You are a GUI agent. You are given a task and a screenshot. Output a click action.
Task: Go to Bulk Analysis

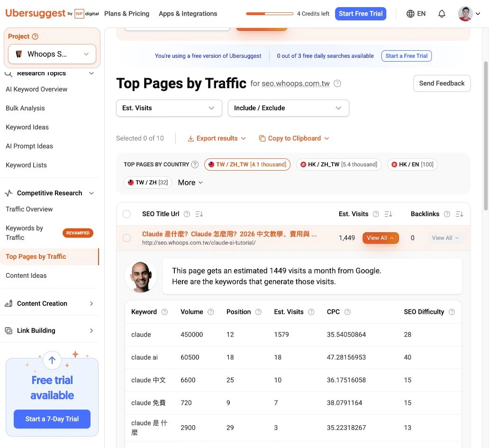point(25,108)
